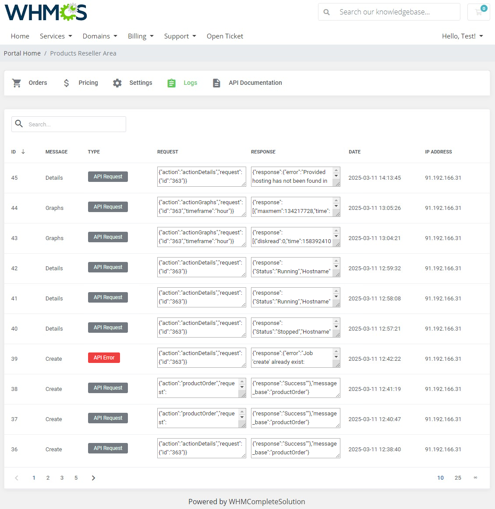This screenshot has height=509, width=495.
Task: Open API Documentation via the document icon
Action: 217,83
